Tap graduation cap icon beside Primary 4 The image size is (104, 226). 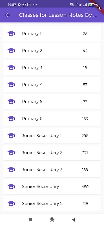[x=11, y=84]
